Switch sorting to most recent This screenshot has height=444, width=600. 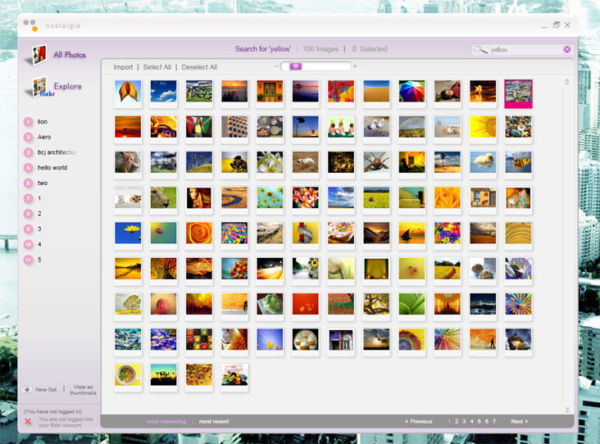click(214, 421)
